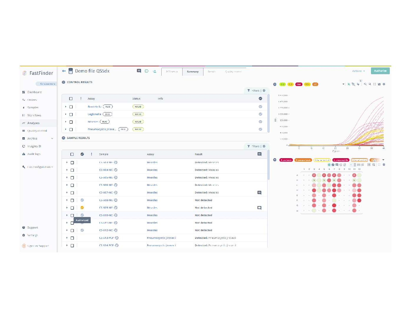The image size is (411, 318).
Task: View history for sample CS-607-ME
Action: [x=116, y=193]
